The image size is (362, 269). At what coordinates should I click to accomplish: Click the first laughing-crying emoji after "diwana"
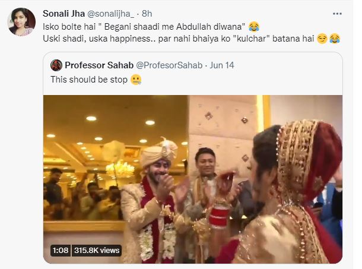coord(254,27)
